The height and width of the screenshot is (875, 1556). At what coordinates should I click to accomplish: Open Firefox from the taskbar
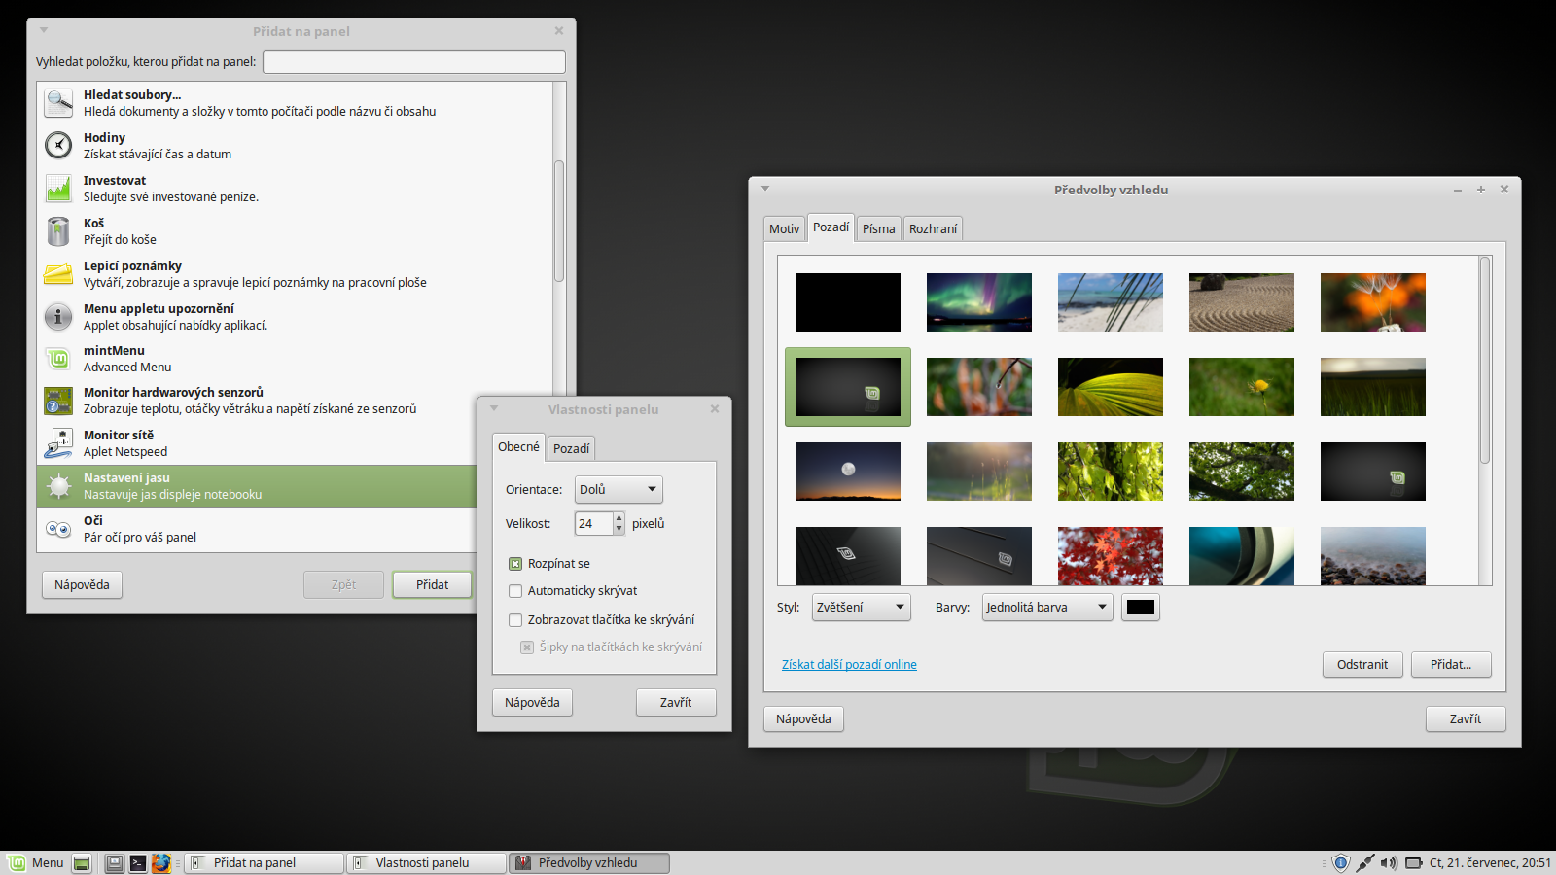click(161, 862)
